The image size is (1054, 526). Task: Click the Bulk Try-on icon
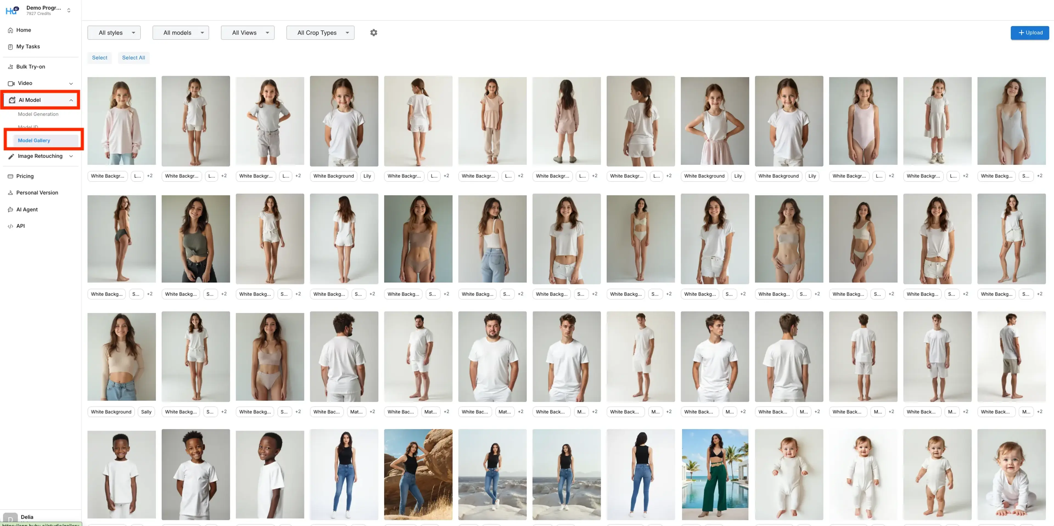pos(11,67)
